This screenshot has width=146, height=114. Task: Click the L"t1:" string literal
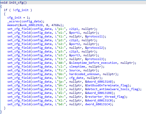pos(60,36)
